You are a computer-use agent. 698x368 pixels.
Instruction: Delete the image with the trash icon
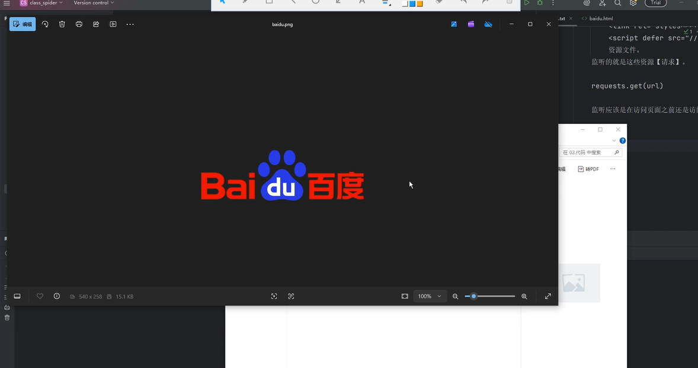(62, 24)
